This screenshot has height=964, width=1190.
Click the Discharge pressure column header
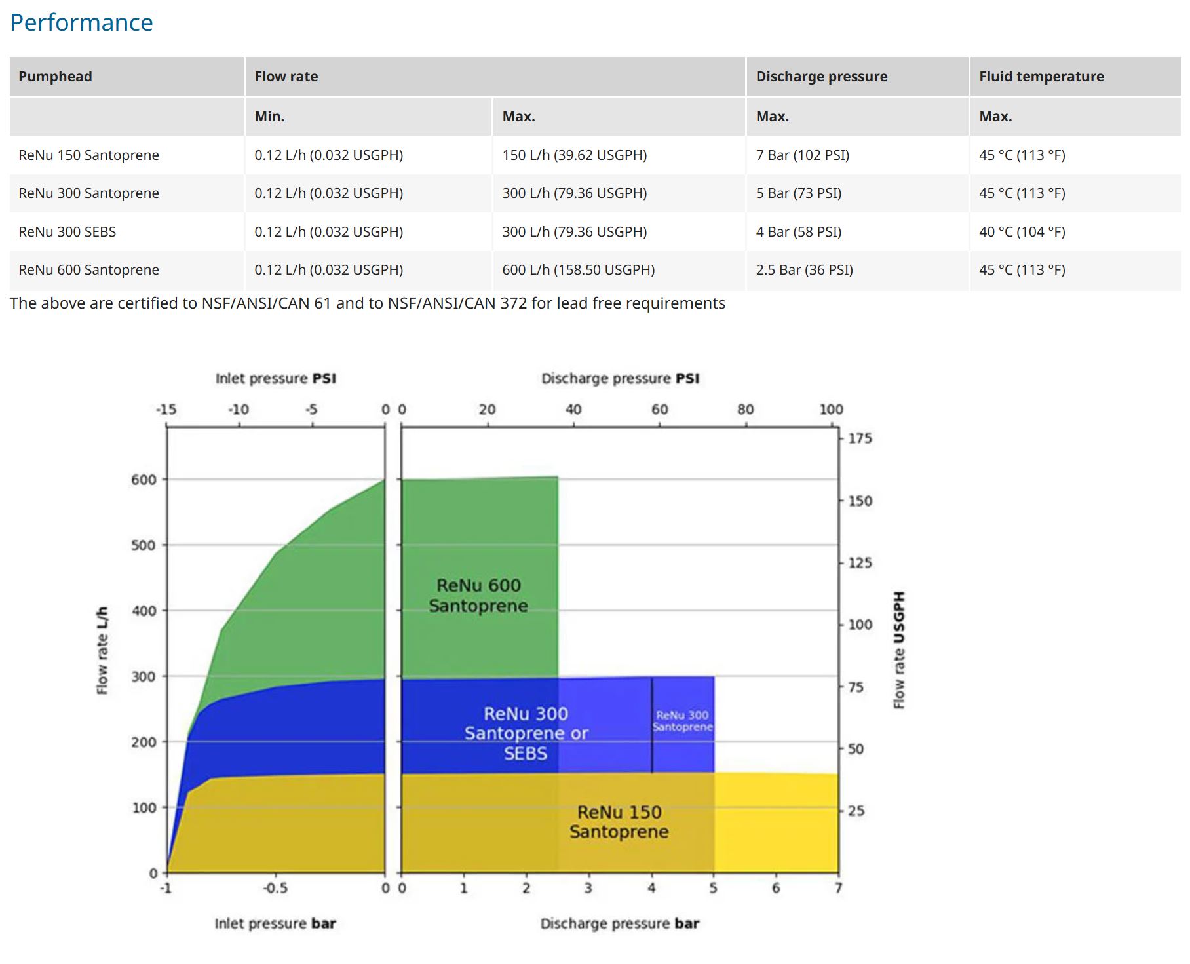coord(821,77)
